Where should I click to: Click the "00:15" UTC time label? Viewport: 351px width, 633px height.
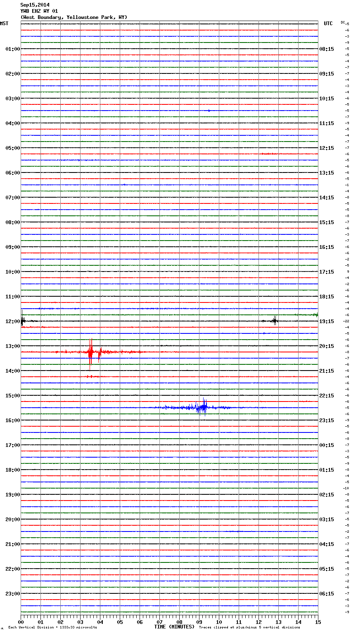coord(327,445)
